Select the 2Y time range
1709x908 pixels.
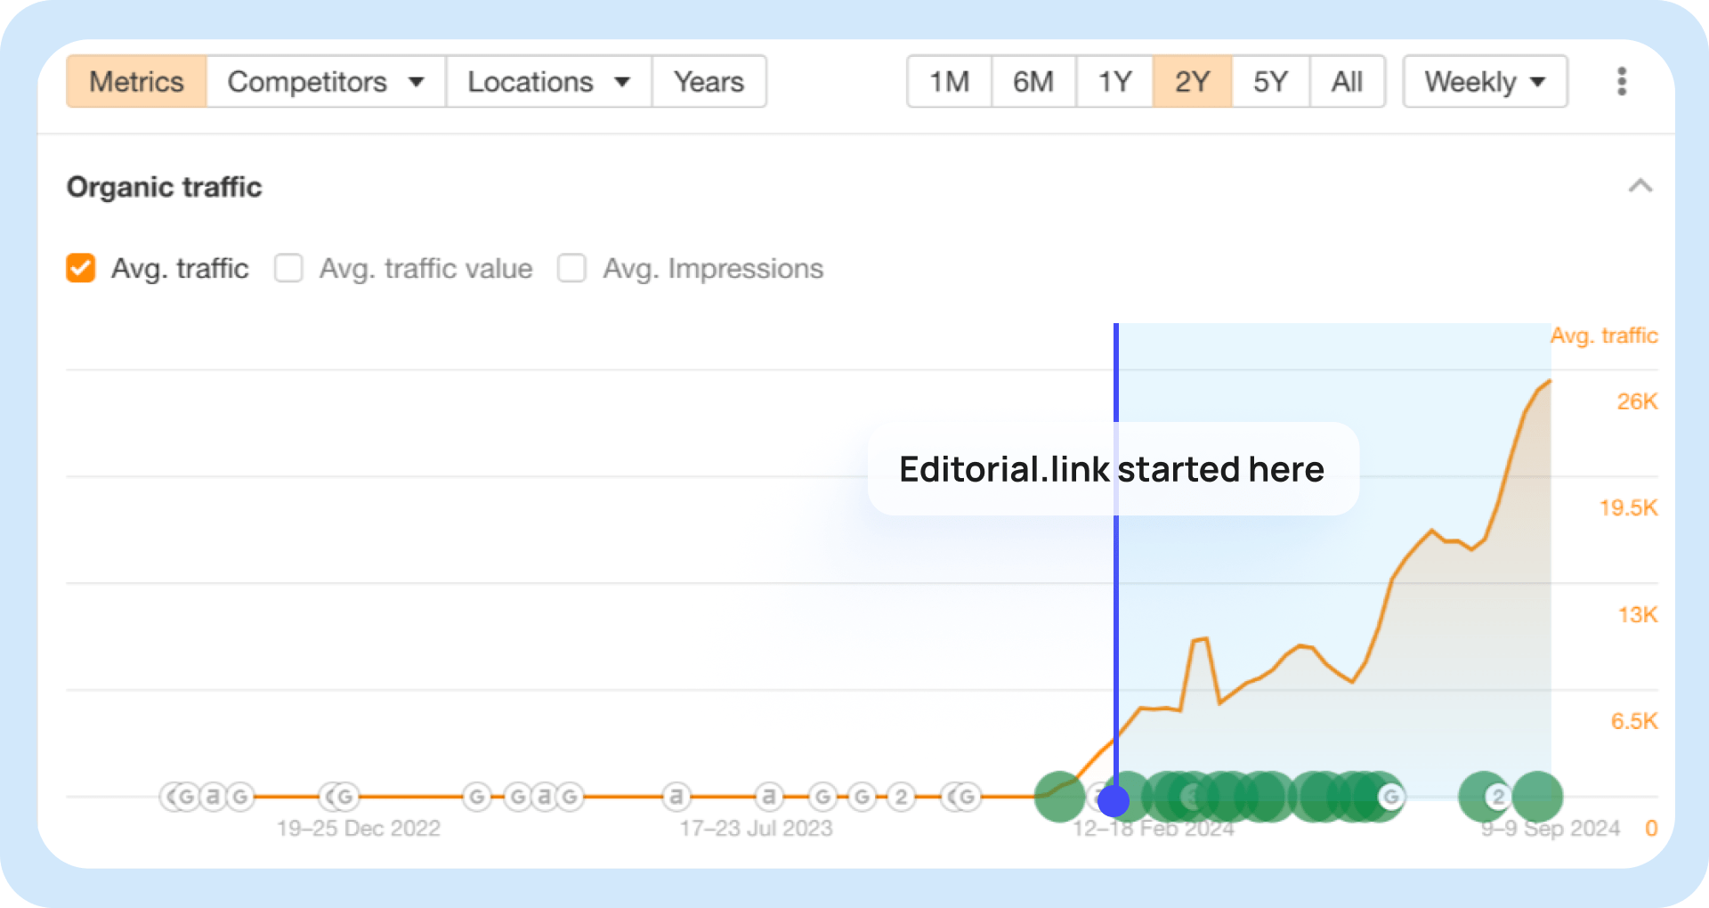1193,82
